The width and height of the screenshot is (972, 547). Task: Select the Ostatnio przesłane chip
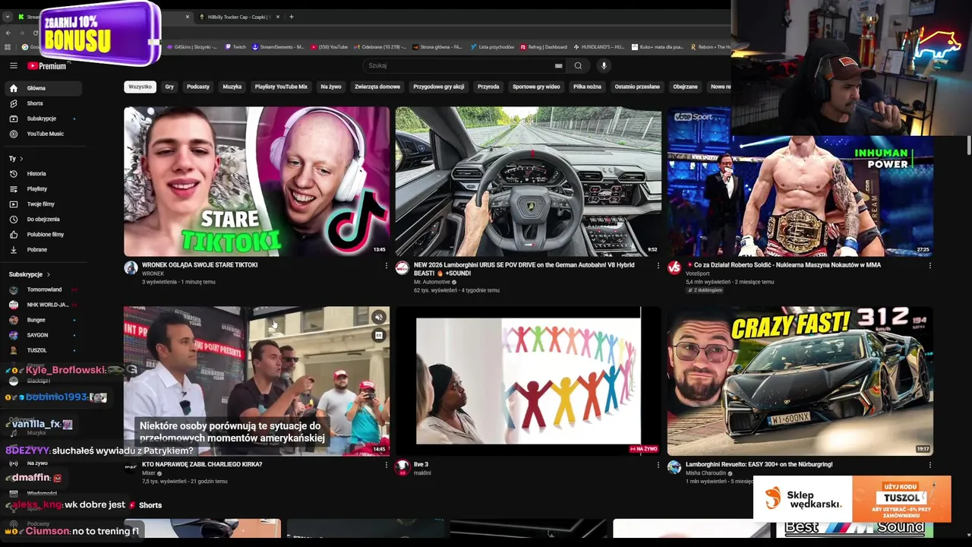pos(637,87)
